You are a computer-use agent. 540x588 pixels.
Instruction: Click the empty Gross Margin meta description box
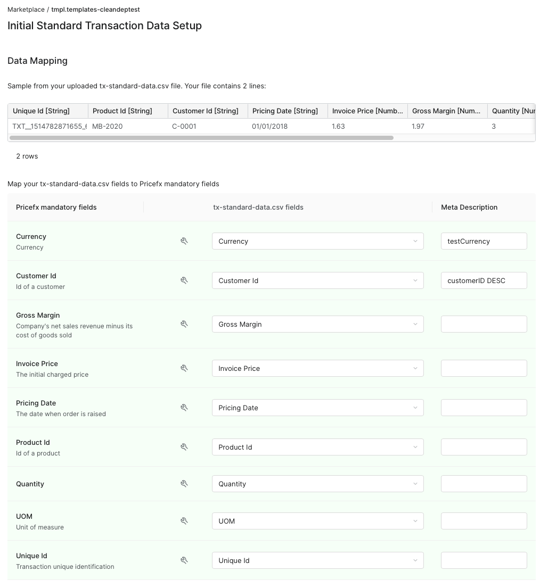point(484,324)
